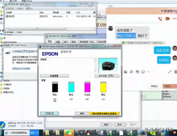Open WeChat from the taskbar
Image resolution: width=177 pixels, height=136 pixels.
pos(69,133)
